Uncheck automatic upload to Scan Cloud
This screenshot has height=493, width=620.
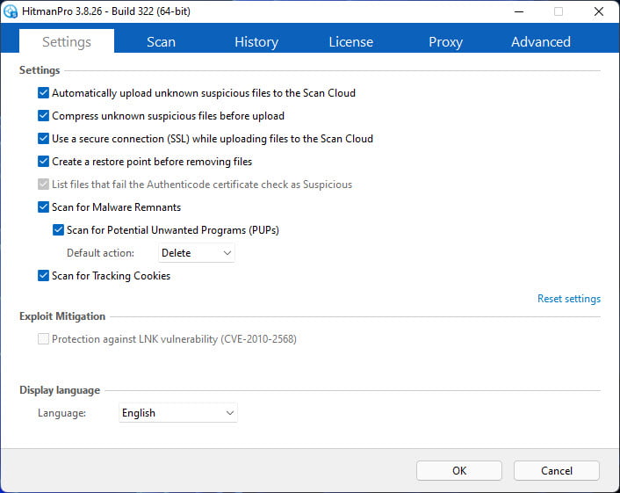44,93
